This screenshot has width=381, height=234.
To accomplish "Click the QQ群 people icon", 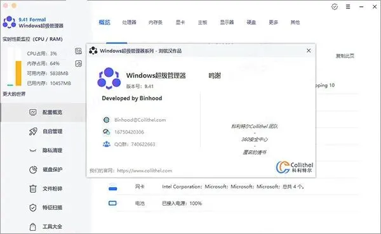I will pyautogui.click(x=107, y=144).
